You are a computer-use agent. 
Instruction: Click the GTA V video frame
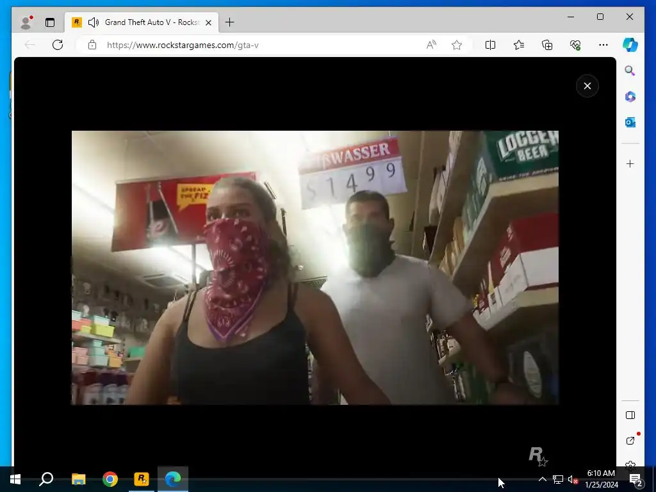point(315,268)
